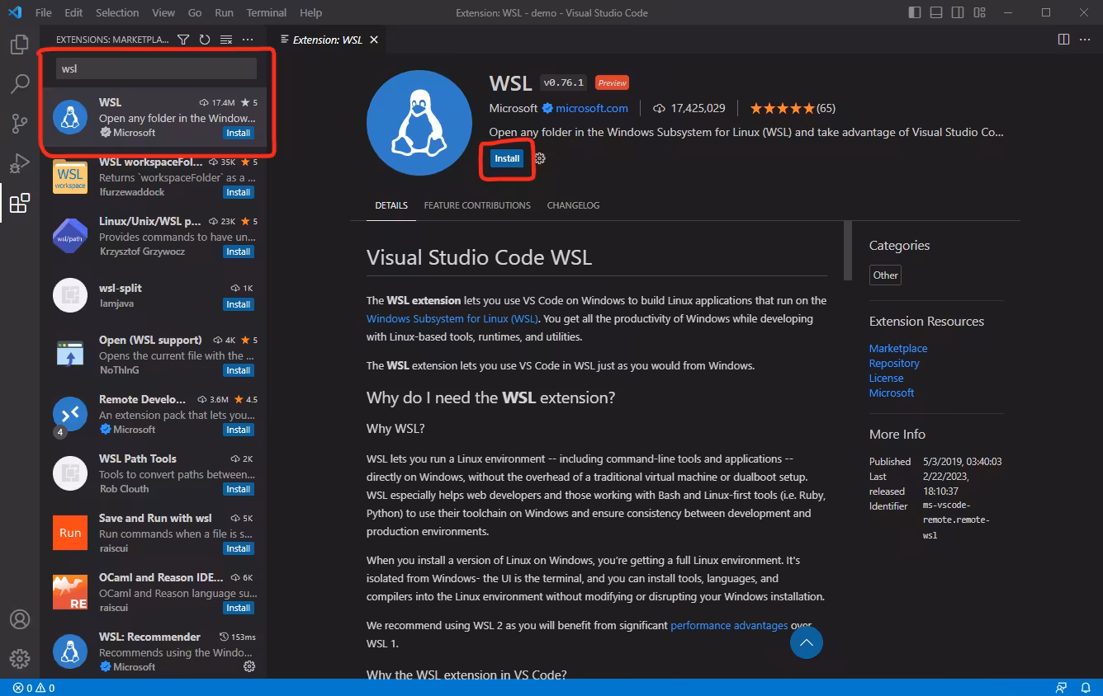The width and height of the screenshot is (1103, 696).
Task: Open the notifications bell in the status bar
Action: (x=1086, y=688)
